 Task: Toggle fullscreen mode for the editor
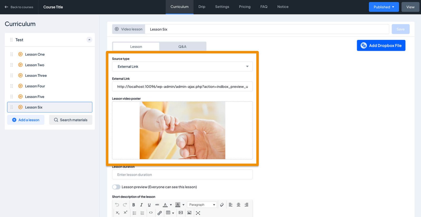tap(198, 213)
